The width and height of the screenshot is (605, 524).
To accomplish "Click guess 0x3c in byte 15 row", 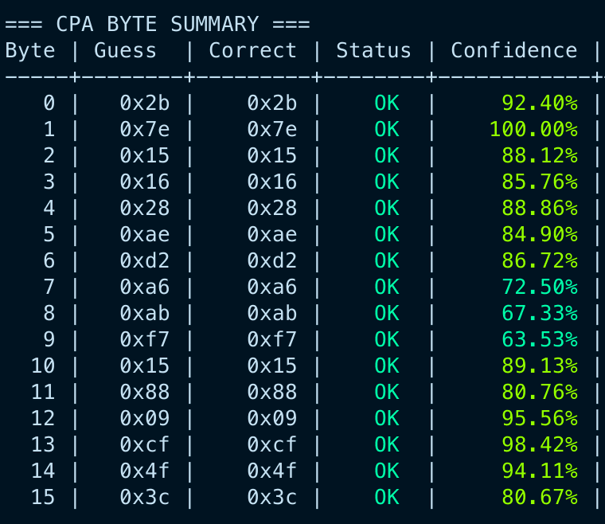I will point(144,497).
